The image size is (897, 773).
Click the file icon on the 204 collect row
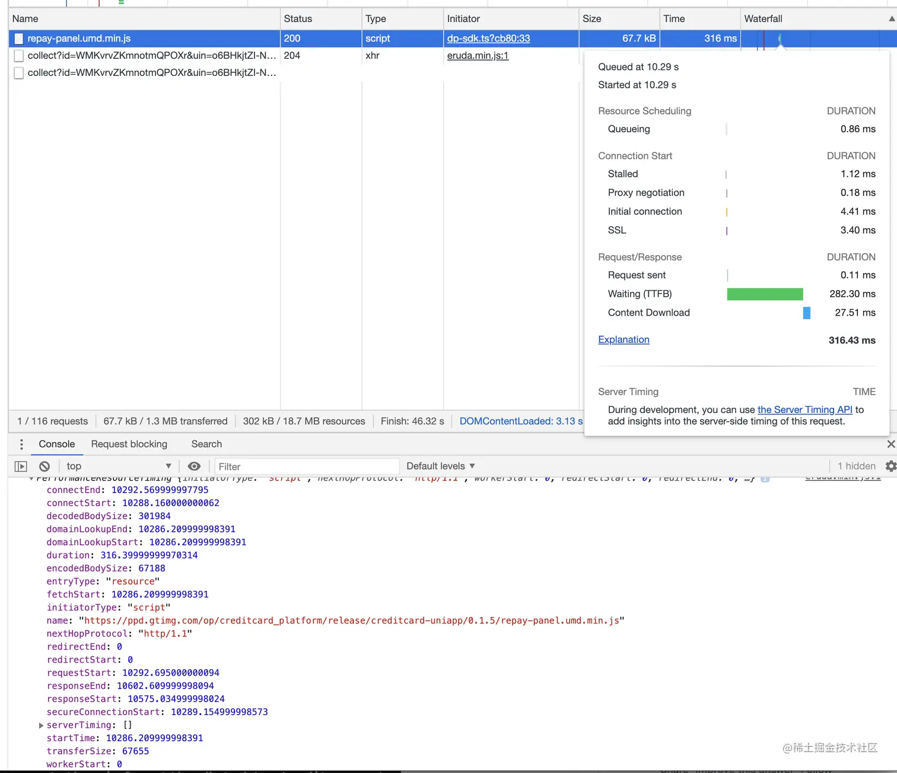click(x=19, y=56)
